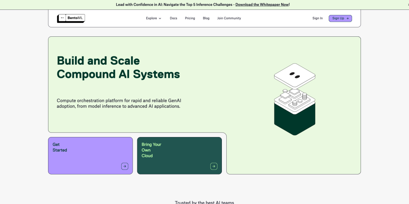Image resolution: width=409 pixels, height=204 pixels.
Task: Click the bento box lid with eyes
Action: click(x=294, y=75)
